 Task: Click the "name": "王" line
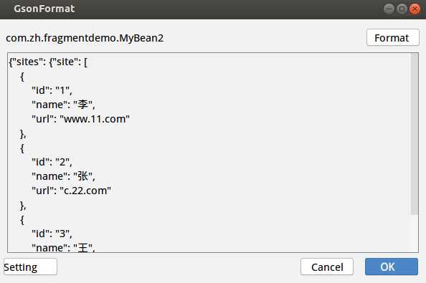(63, 247)
